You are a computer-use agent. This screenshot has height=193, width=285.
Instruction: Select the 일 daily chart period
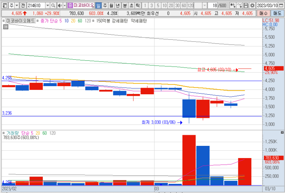[x=98, y=6]
